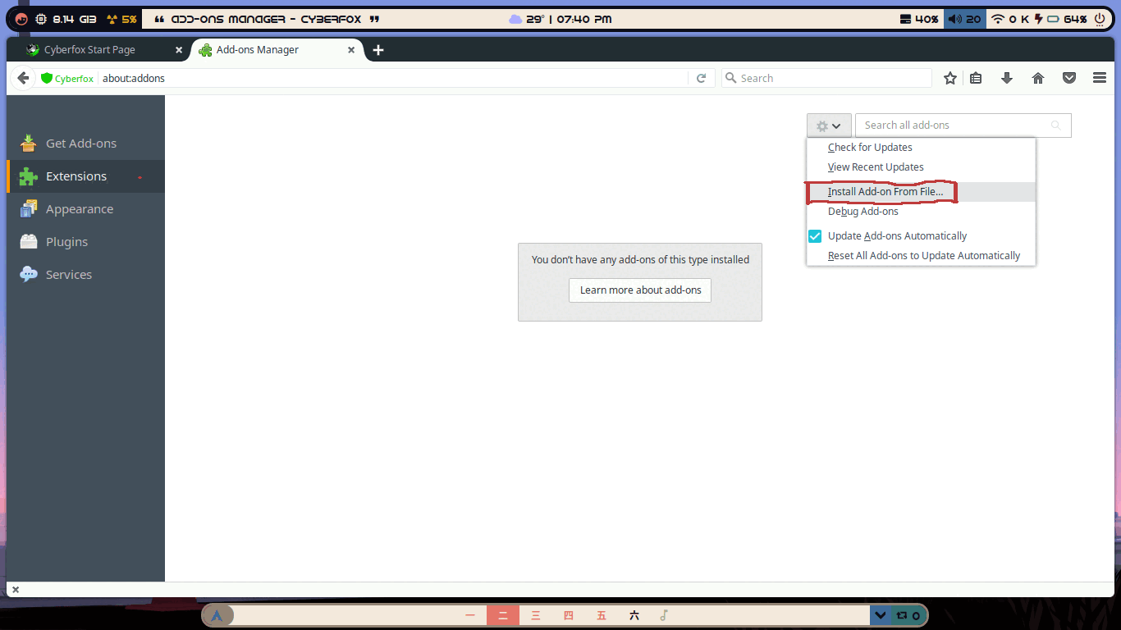Click the Cyberfox identity shield

(x=67, y=78)
